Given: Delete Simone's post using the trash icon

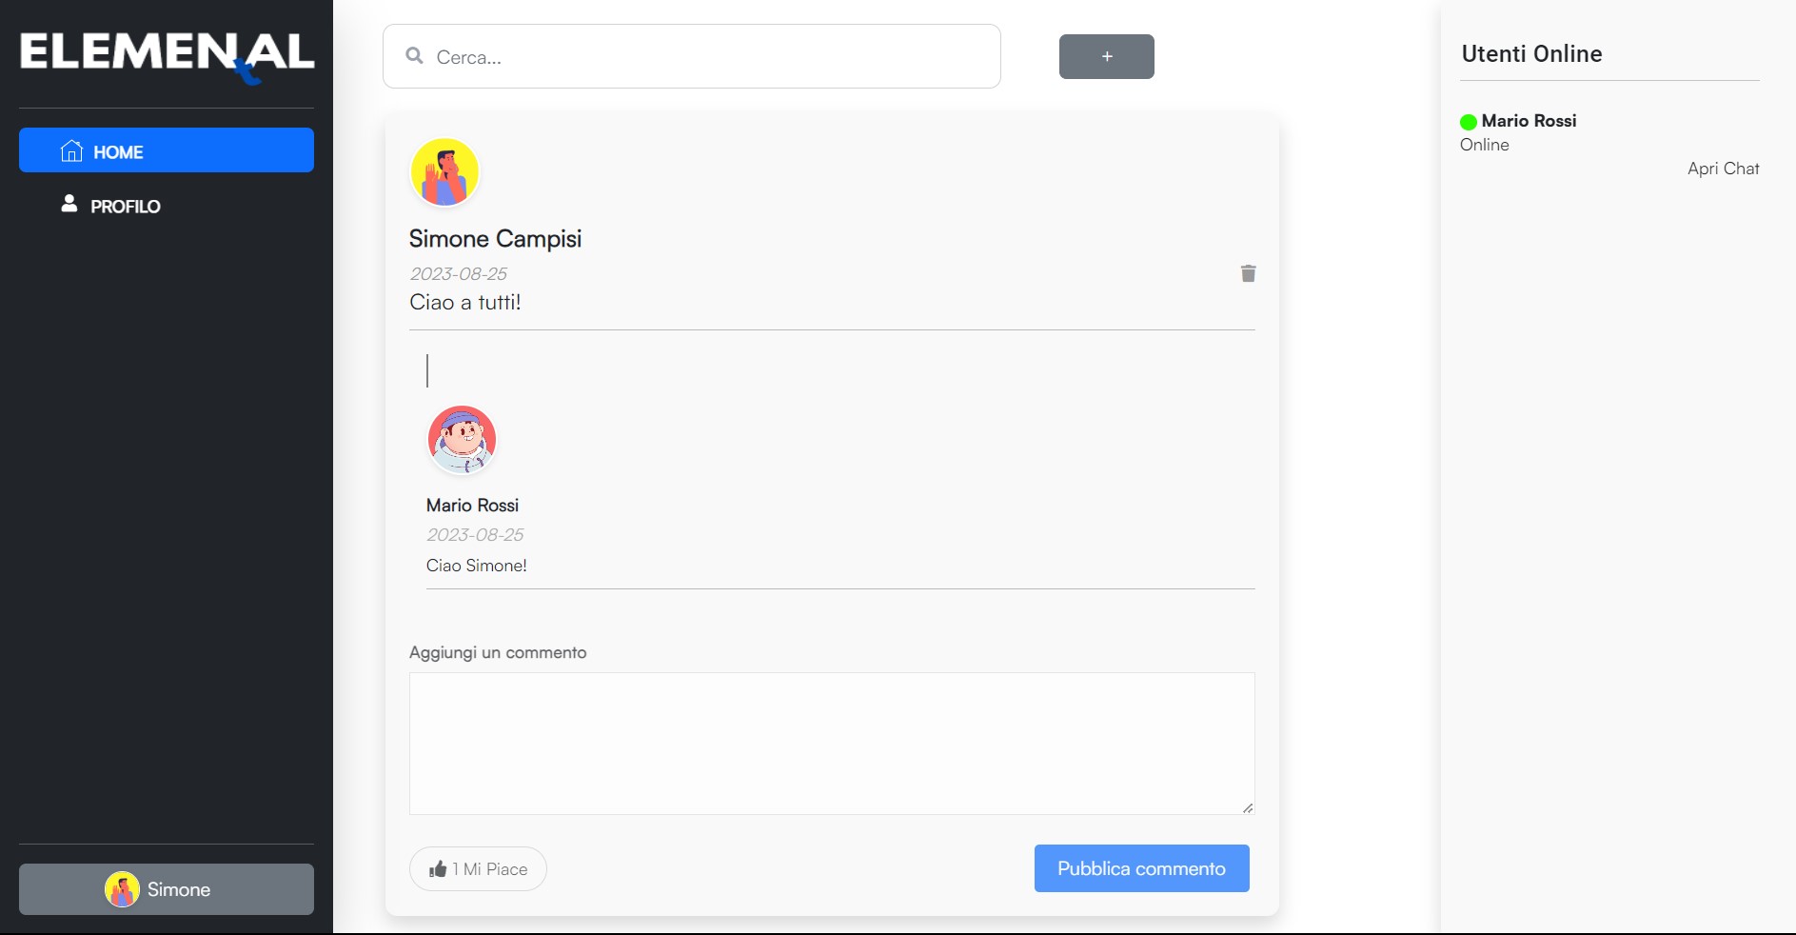Looking at the screenshot, I should point(1248,274).
